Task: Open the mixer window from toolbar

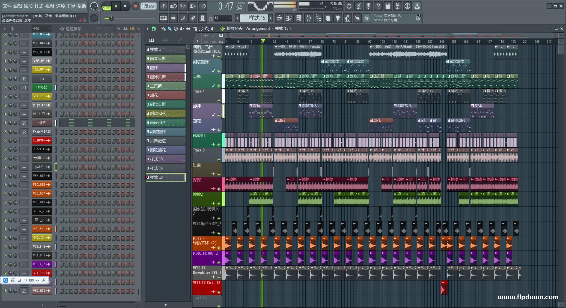Action: click(x=309, y=18)
